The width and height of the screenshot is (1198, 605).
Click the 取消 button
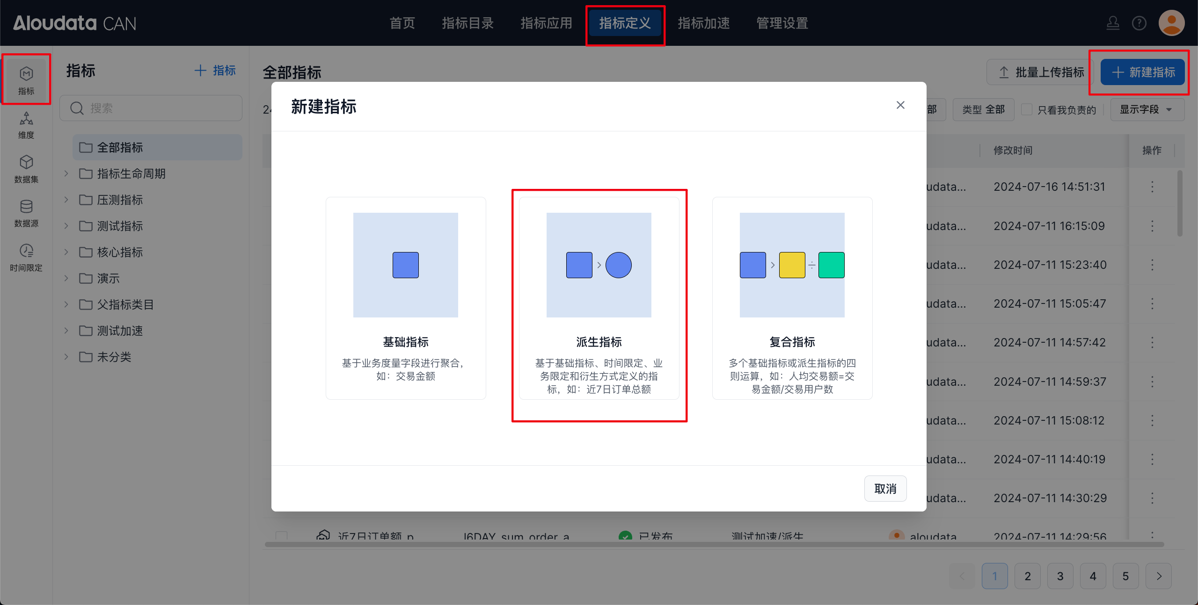[x=885, y=489]
